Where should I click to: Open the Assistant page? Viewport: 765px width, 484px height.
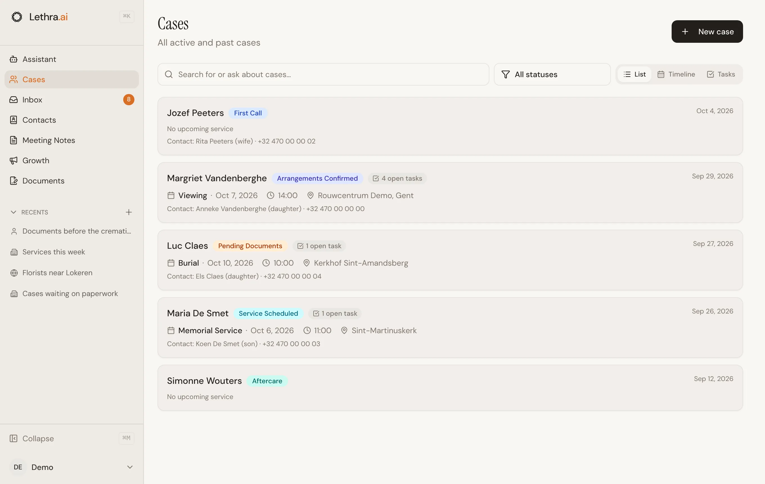coord(71,59)
